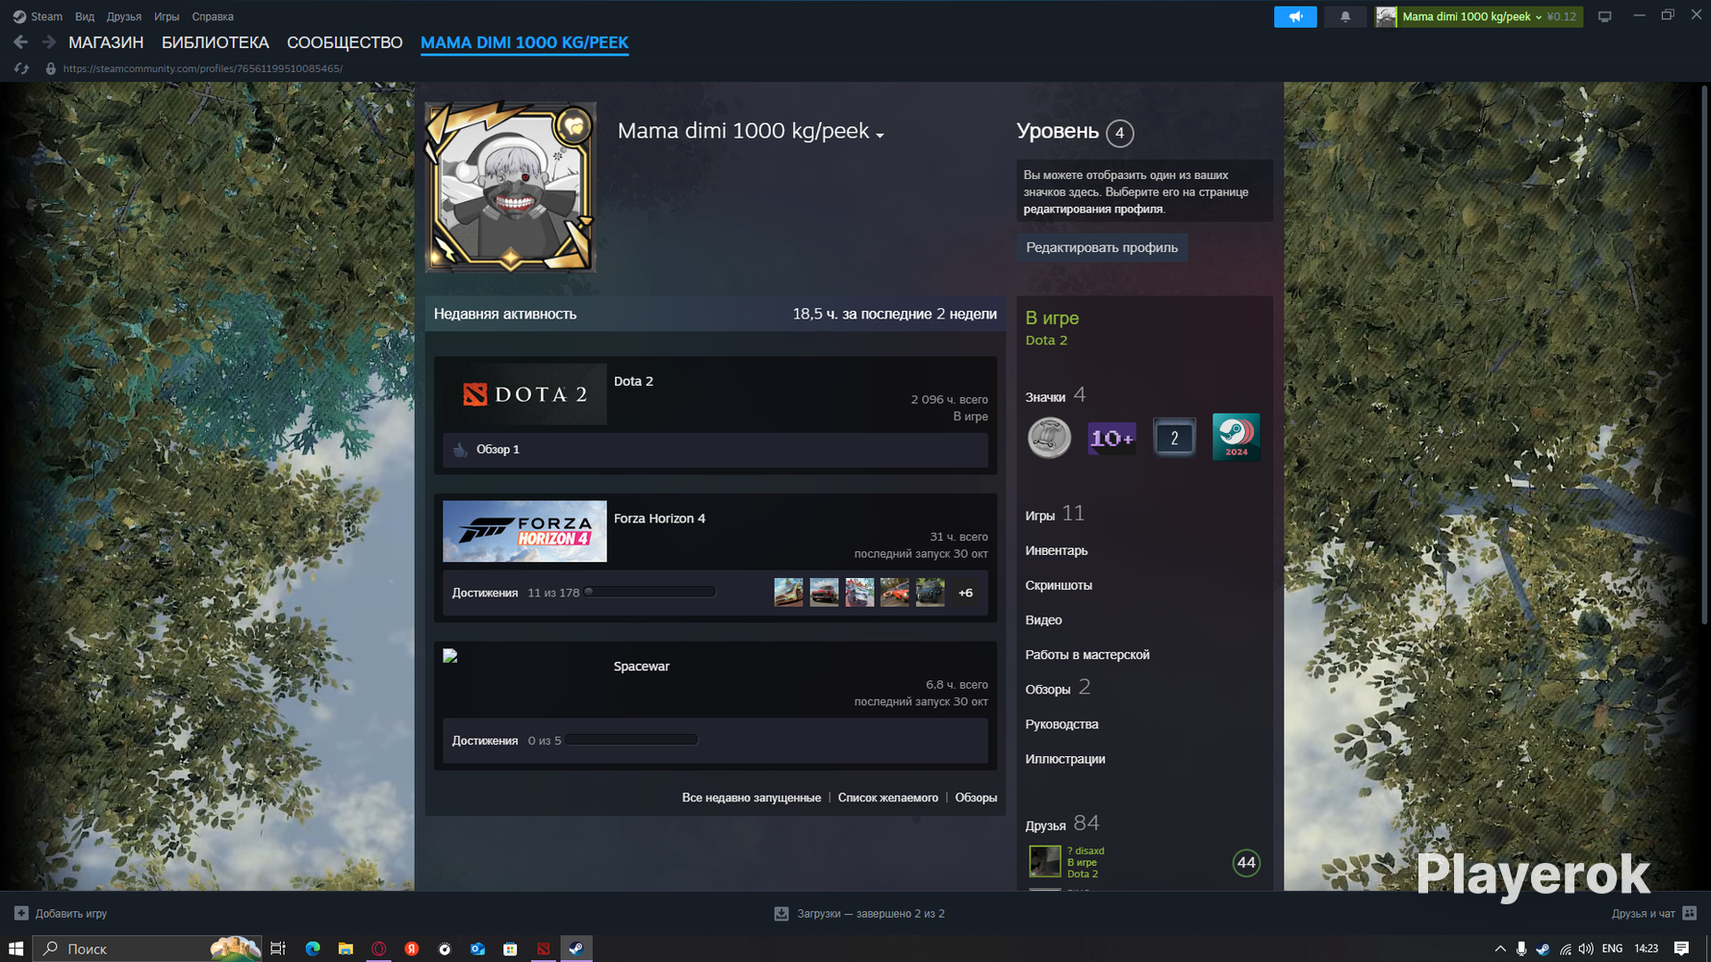Image resolution: width=1711 pixels, height=962 pixels.
Task: Open the fourth Forza Horizon 4 achievement icon
Action: (x=895, y=593)
